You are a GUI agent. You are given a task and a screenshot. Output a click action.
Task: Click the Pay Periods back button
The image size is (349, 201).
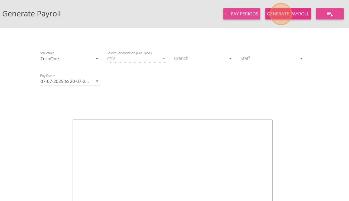pos(241,14)
